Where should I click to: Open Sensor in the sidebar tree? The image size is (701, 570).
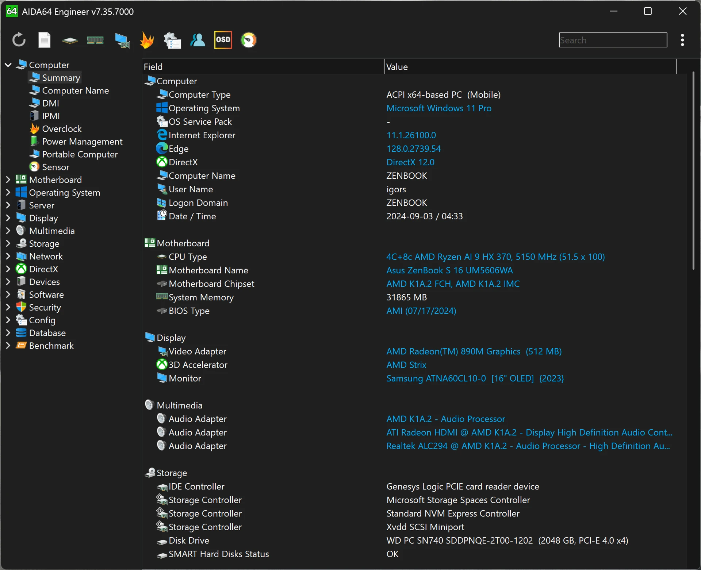pyautogui.click(x=49, y=167)
